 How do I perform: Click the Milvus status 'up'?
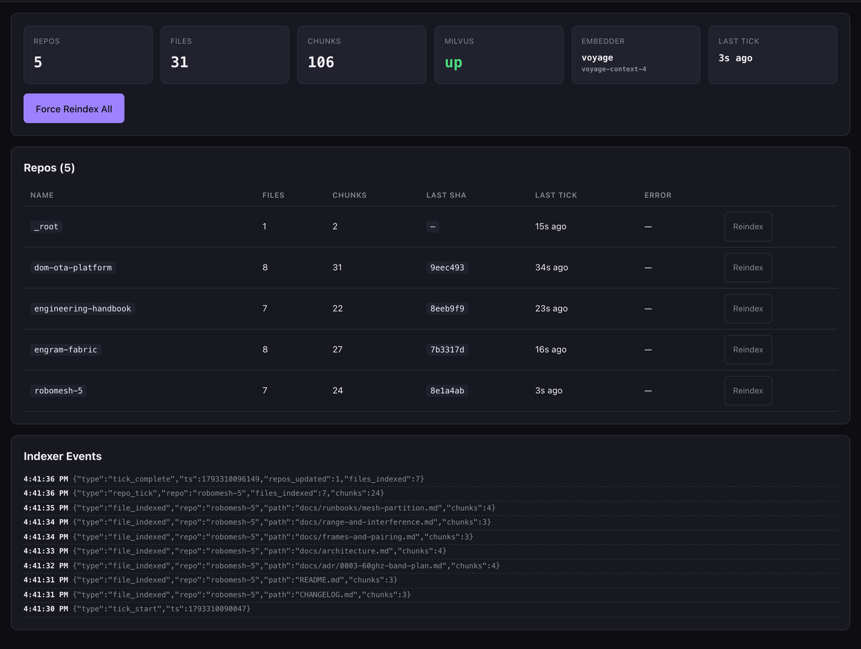coord(453,63)
